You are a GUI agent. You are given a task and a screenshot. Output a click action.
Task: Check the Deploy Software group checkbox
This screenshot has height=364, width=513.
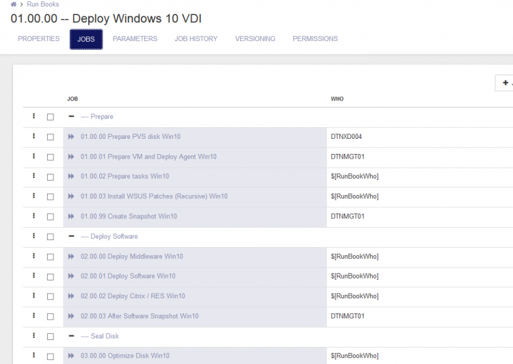click(x=51, y=237)
